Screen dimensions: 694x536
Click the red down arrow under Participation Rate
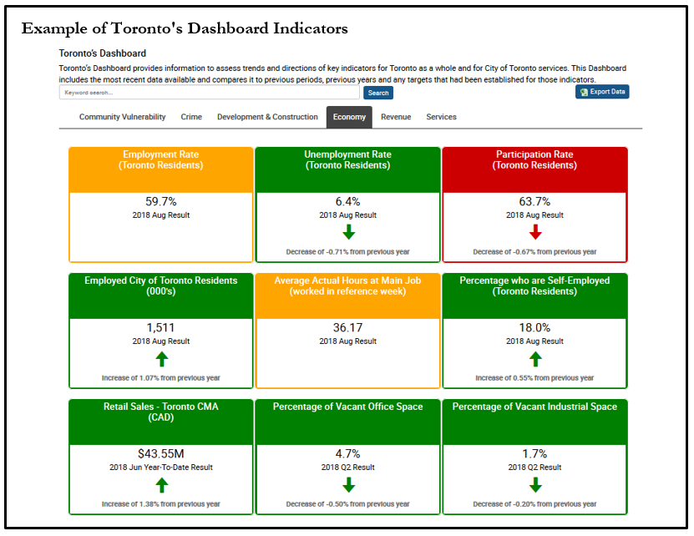[x=535, y=232]
